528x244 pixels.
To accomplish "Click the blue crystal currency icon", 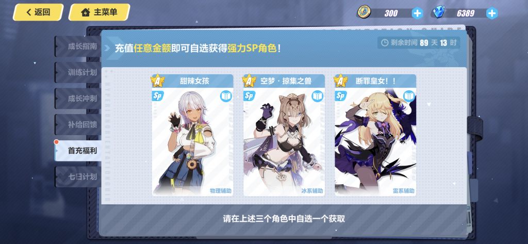I will click(439, 12).
